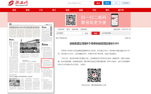Open the 在线投稿 submission button
This screenshot has height=94, width=151.
tap(126, 3)
